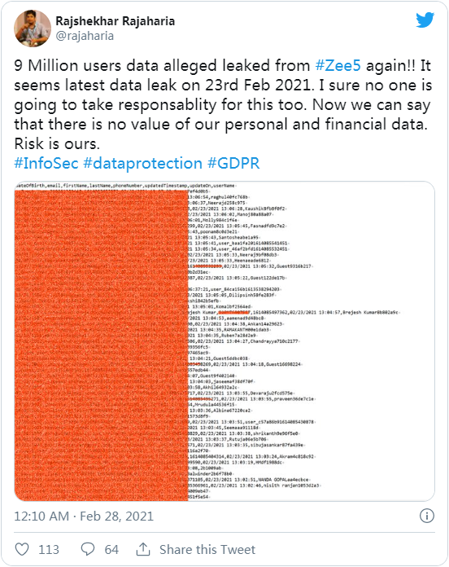This screenshot has height=567, width=449.
Task: Open the #InfoSec hashtag
Action: coord(46,163)
